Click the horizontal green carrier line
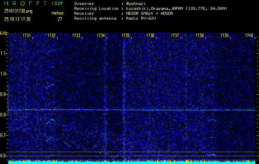Viewport: 259px width, 164px height. click(x=132, y=110)
